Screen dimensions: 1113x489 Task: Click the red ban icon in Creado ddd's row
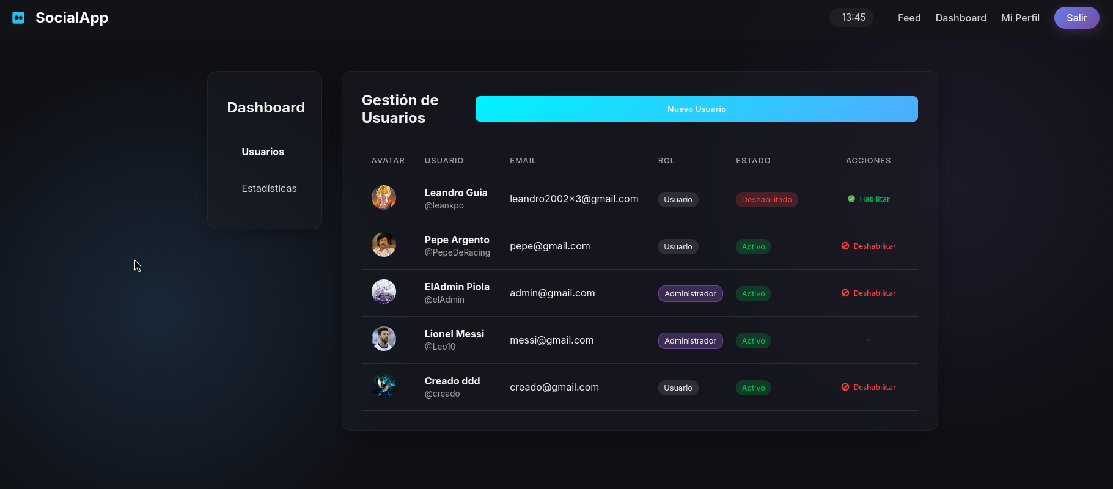pyautogui.click(x=845, y=387)
